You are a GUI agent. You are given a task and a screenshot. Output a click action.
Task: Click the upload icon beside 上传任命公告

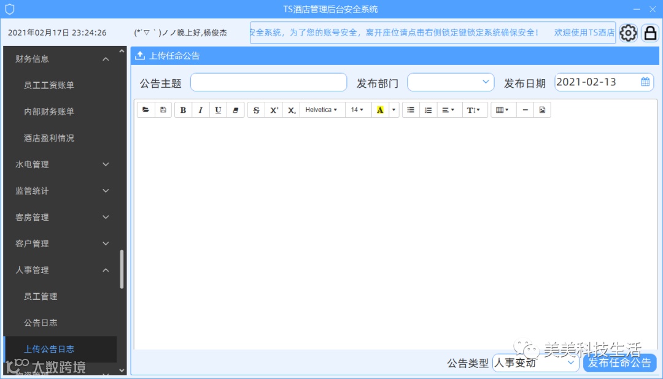pos(140,56)
